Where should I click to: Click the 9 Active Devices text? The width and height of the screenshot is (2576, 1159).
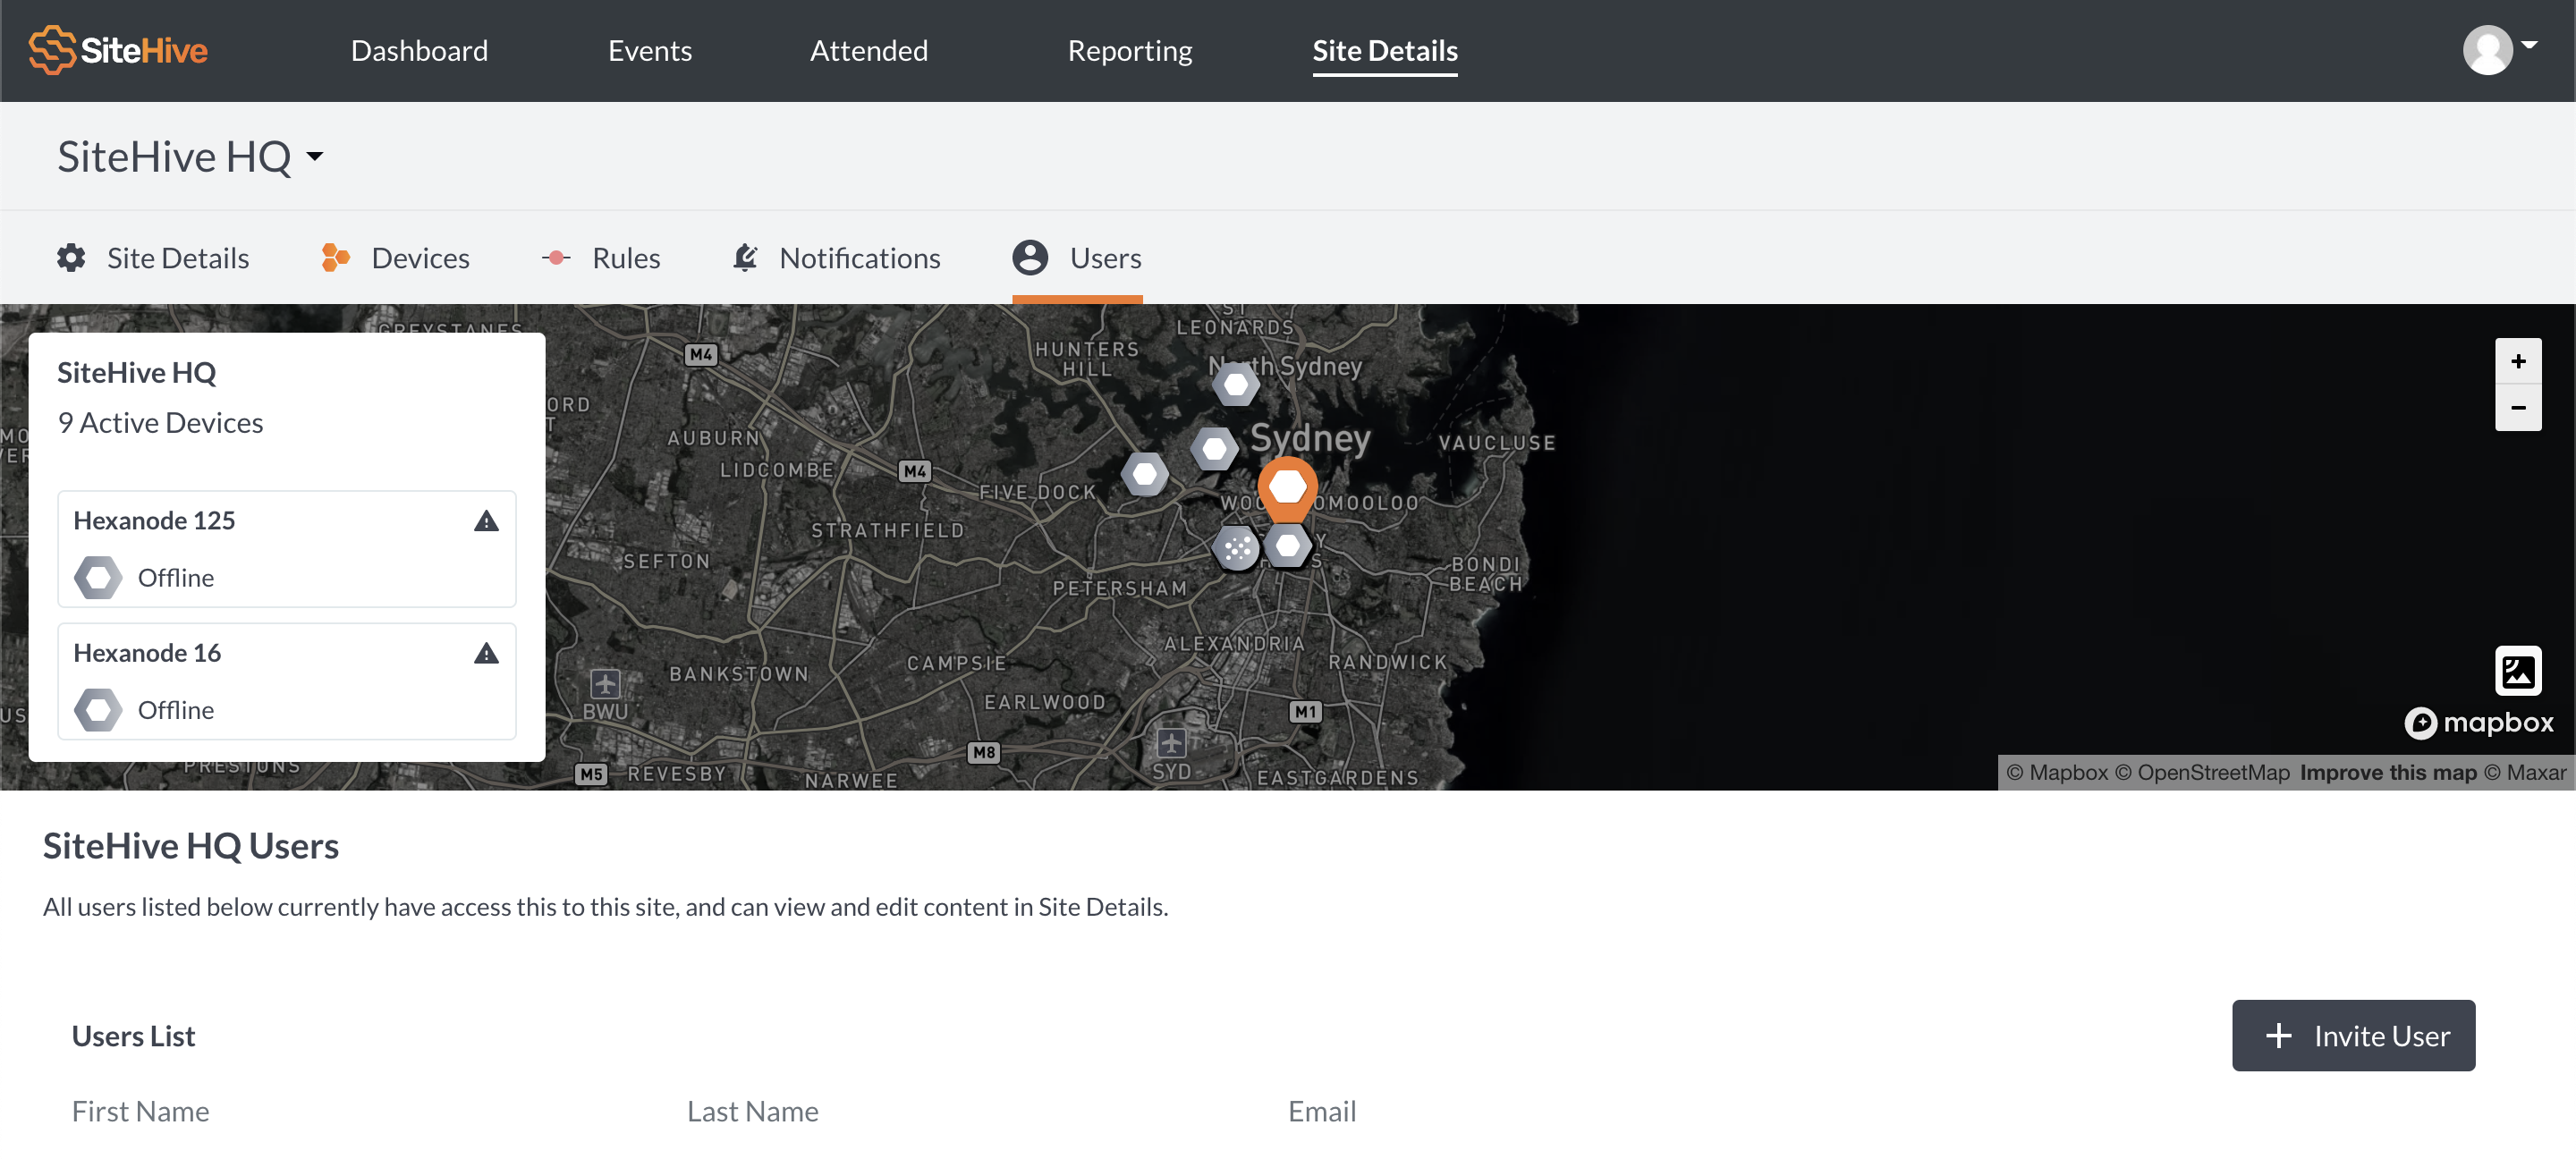(x=160, y=423)
